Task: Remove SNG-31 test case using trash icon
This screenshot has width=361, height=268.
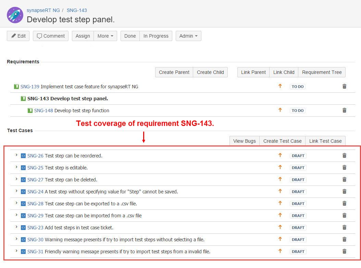Action: (x=344, y=252)
